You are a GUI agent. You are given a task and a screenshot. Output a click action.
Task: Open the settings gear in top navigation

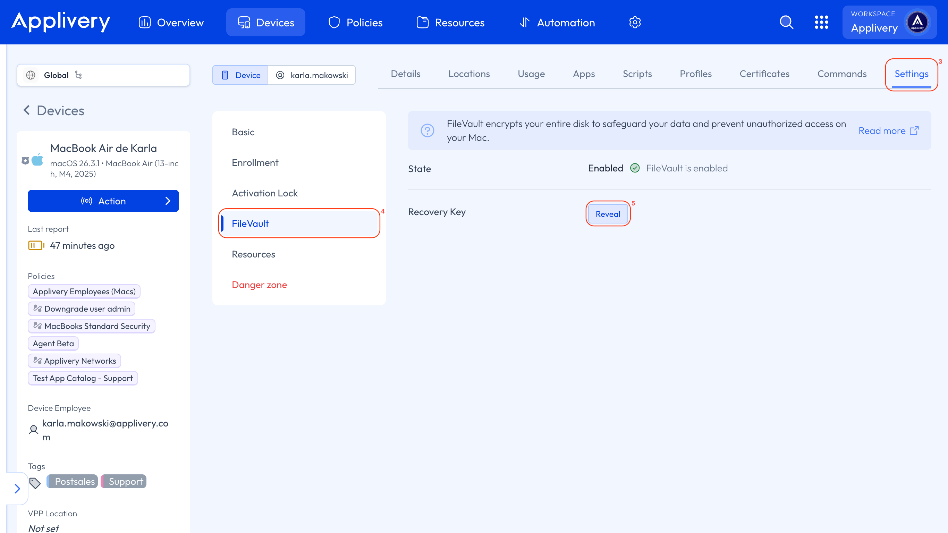coord(635,23)
